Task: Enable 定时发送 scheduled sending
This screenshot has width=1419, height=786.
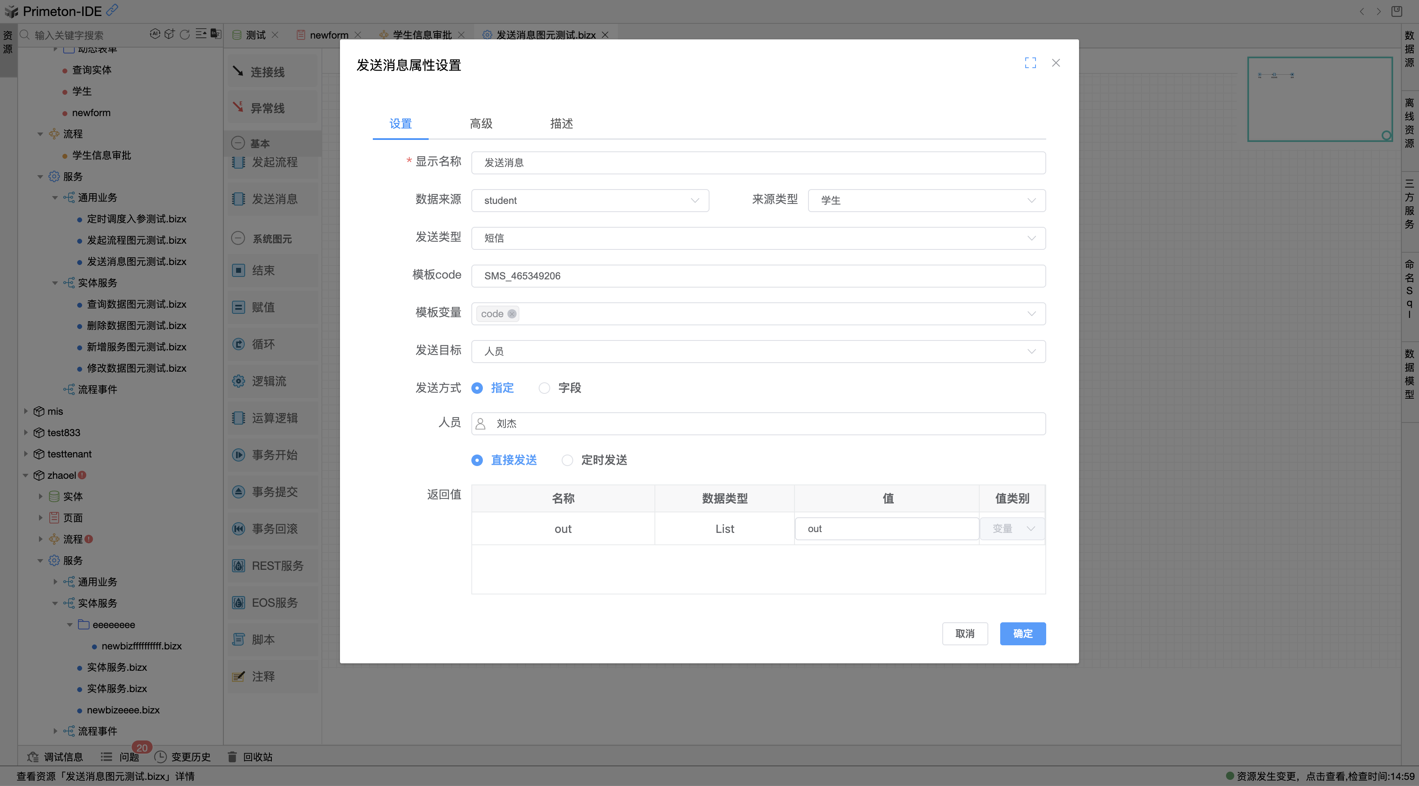Action: point(567,460)
